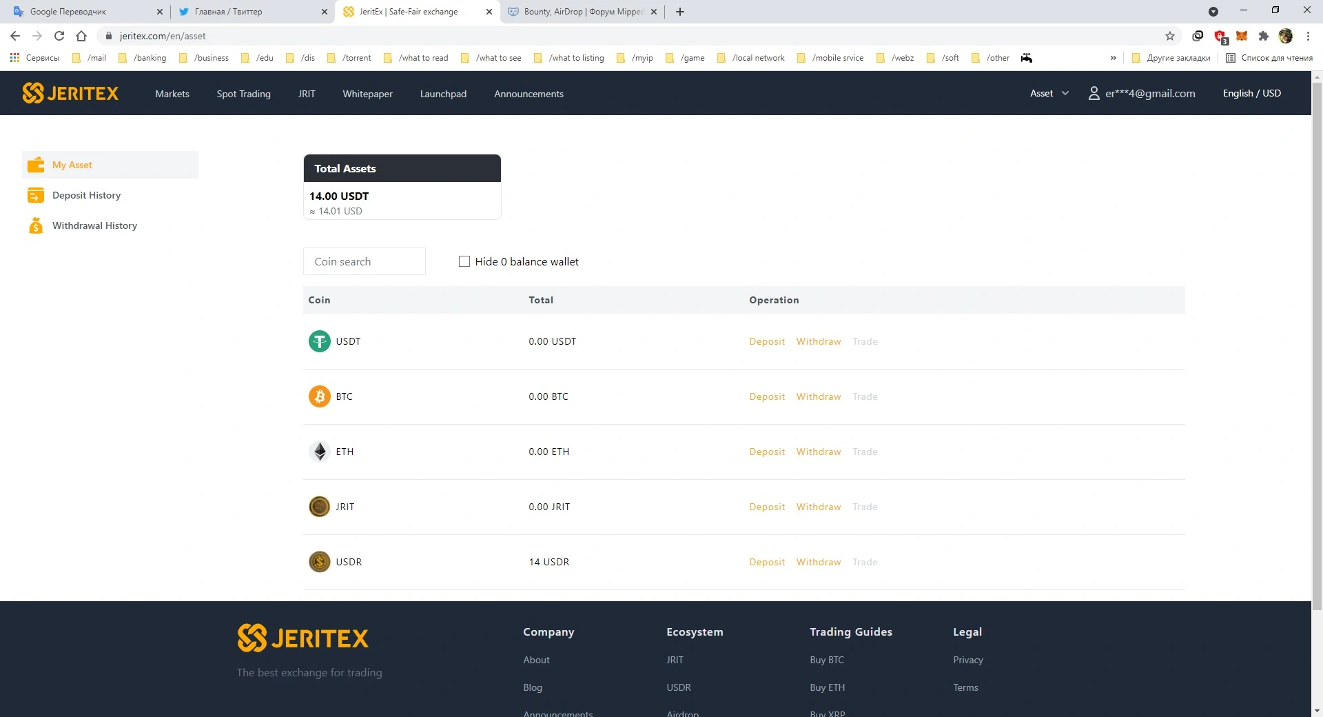Switch to the Google Переводчик tab
Viewport: 1323px width, 717px height.
coord(85,12)
